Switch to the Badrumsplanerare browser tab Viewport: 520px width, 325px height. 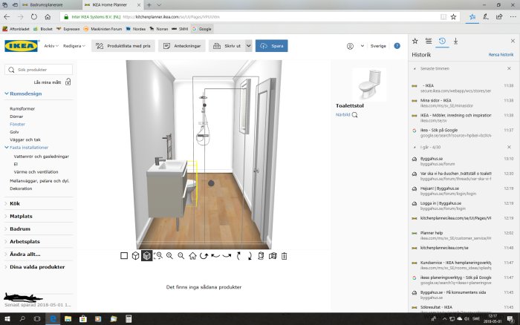tap(46, 5)
